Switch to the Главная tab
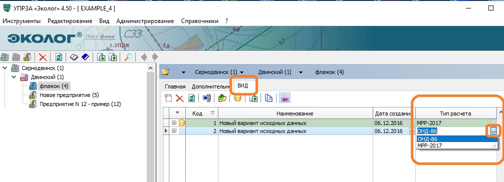504x182 pixels. click(x=175, y=86)
